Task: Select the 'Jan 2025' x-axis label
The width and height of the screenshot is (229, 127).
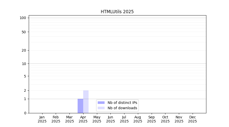Action: [42, 119]
